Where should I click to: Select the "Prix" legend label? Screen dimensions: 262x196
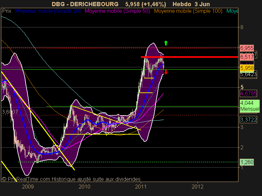(7, 11)
